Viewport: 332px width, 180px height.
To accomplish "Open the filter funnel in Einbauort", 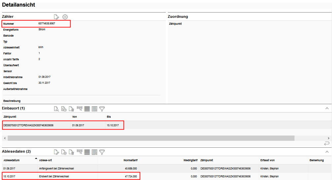I will [102, 108].
